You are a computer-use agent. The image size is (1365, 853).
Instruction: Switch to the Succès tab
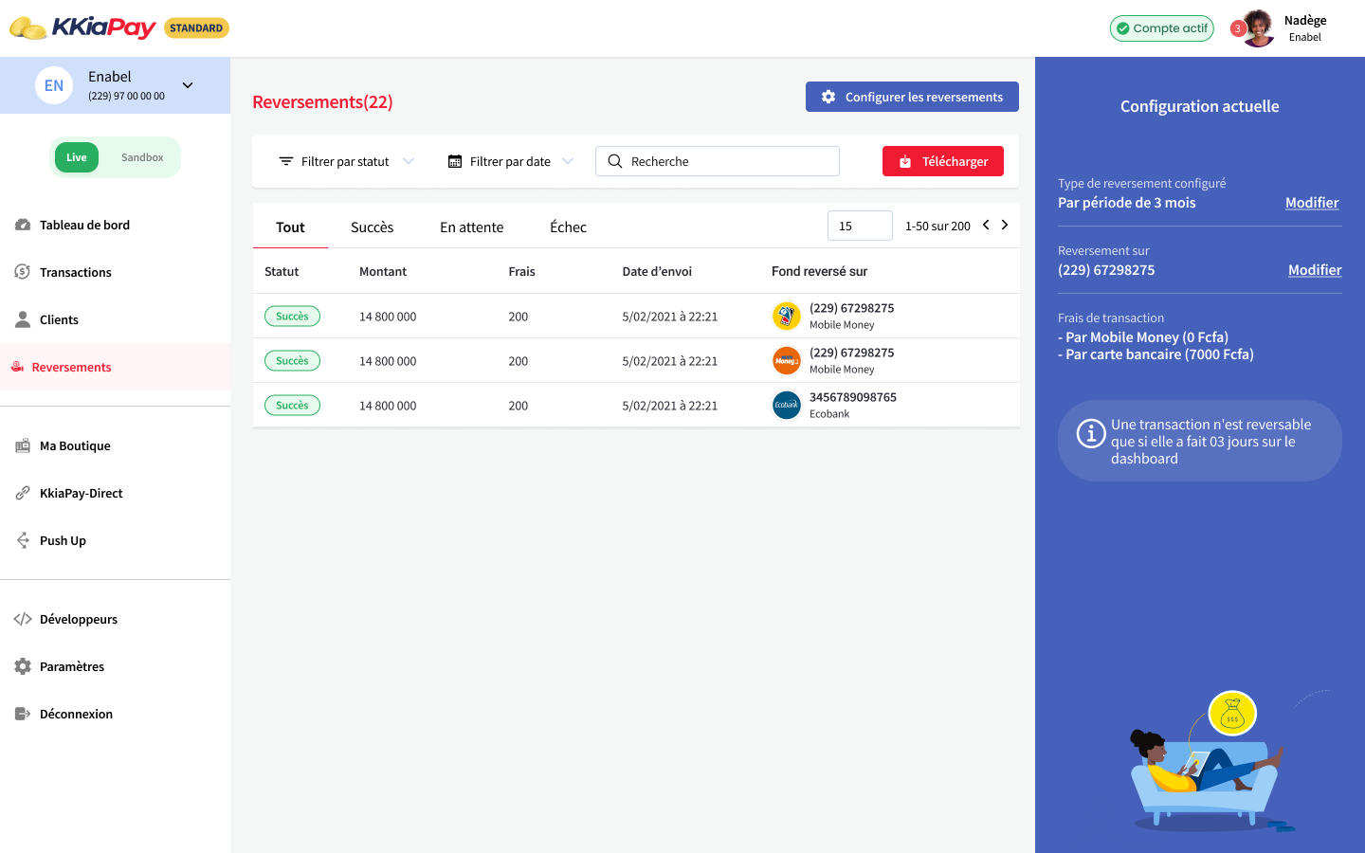pos(372,227)
